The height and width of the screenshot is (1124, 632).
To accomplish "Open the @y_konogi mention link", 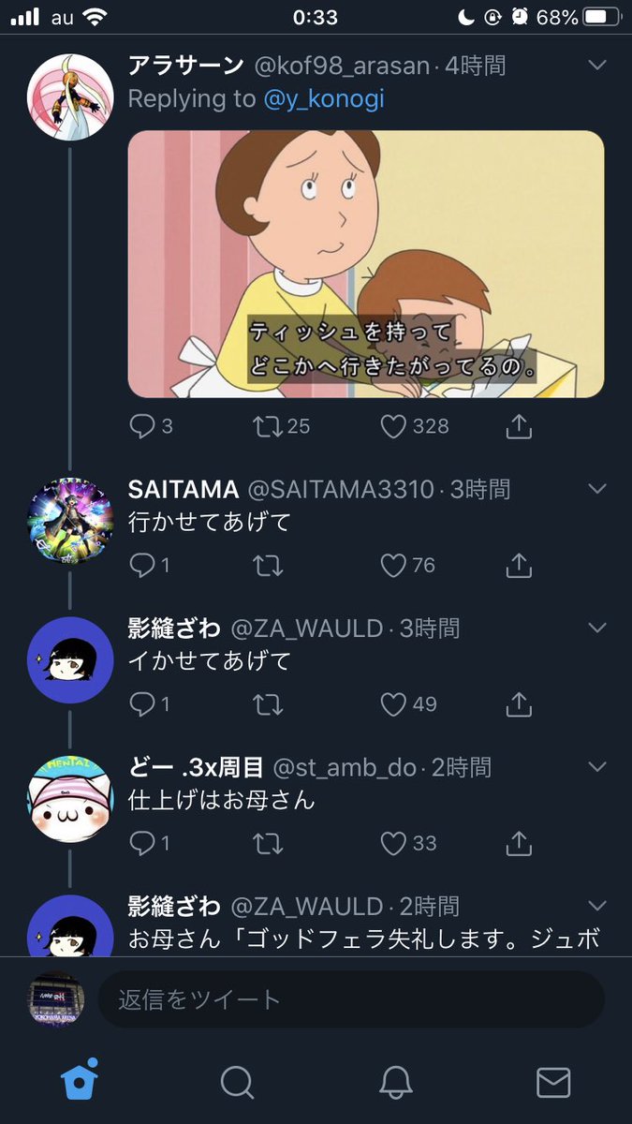I will [324, 98].
